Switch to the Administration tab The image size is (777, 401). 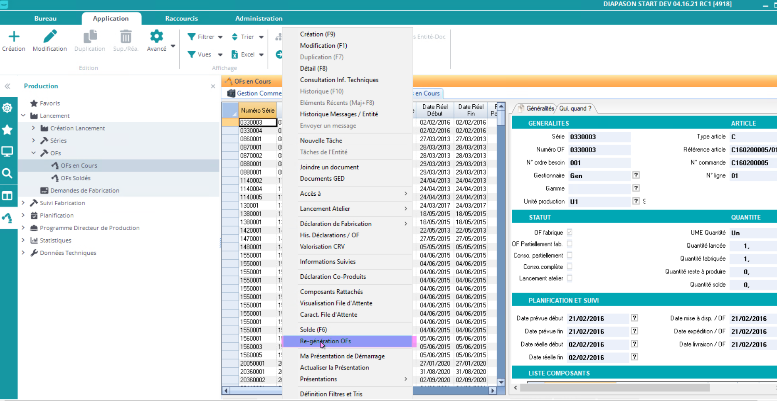tap(259, 18)
